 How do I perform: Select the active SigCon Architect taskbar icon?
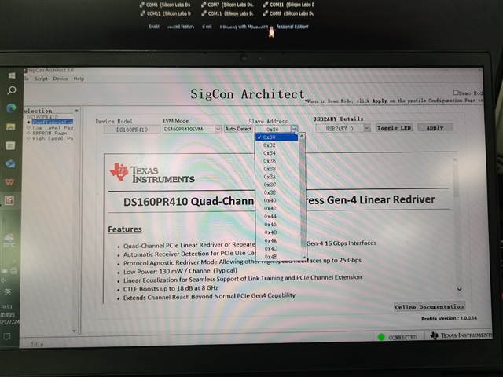(9, 201)
